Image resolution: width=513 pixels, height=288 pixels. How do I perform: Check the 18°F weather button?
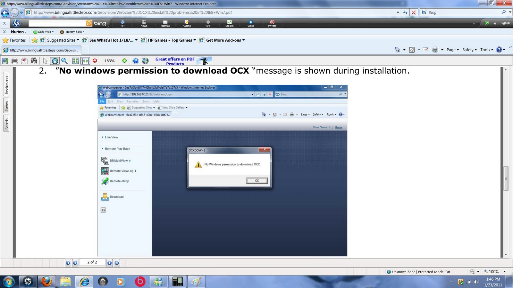208,23
